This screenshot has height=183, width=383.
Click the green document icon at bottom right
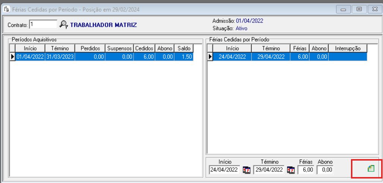371,169
